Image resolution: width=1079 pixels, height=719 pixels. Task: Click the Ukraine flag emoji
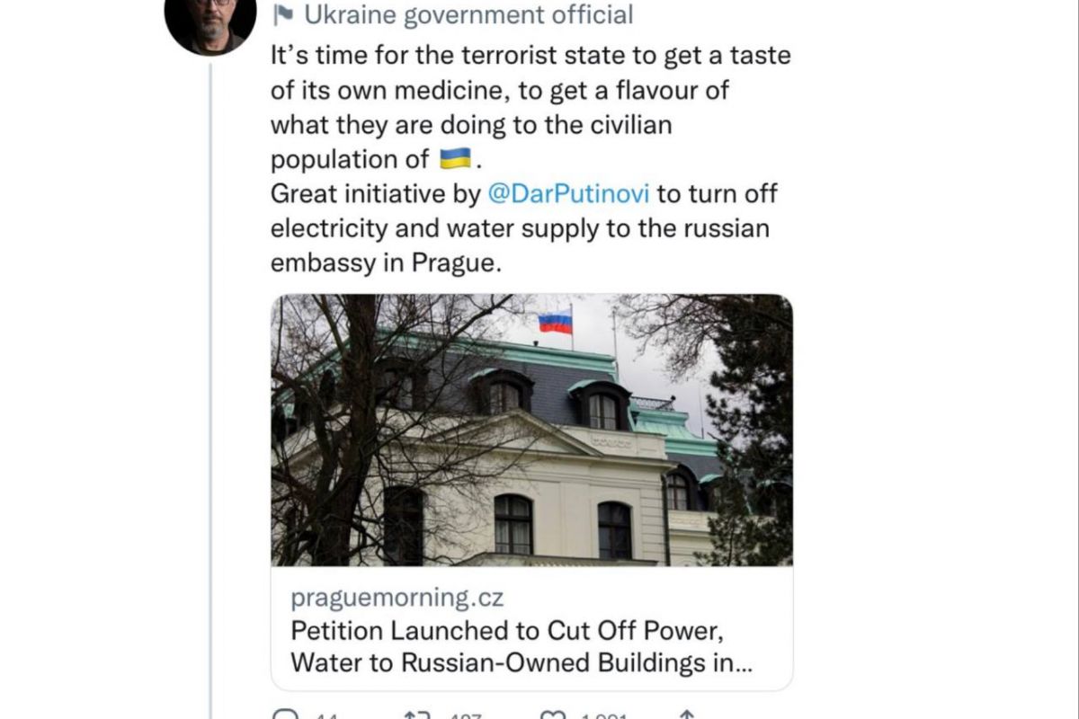(455, 159)
